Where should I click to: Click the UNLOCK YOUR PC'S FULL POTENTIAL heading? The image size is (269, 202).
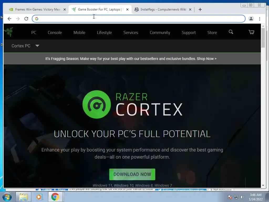click(x=132, y=134)
